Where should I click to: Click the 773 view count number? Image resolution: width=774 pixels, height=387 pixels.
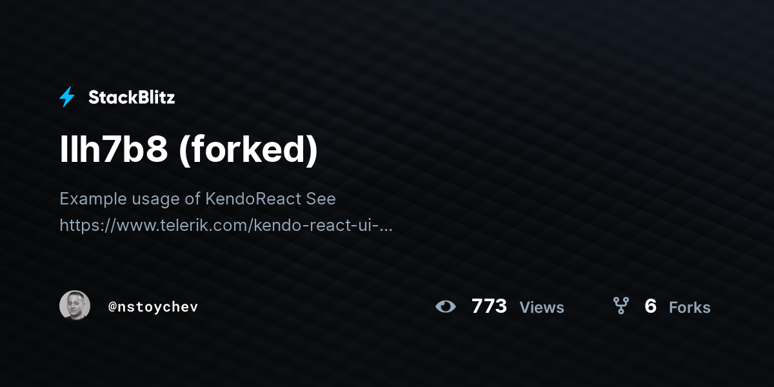pos(489,306)
